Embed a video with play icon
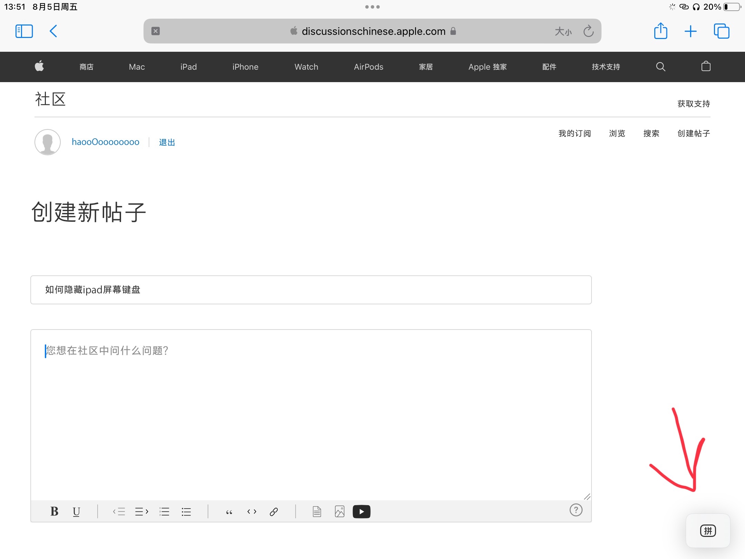Image resolution: width=745 pixels, height=559 pixels. click(361, 511)
